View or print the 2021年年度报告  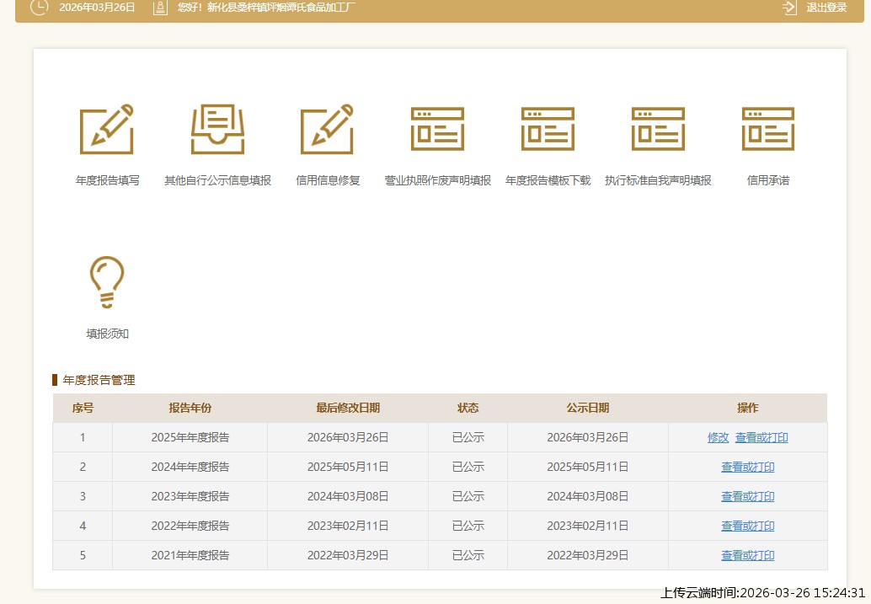pos(747,555)
